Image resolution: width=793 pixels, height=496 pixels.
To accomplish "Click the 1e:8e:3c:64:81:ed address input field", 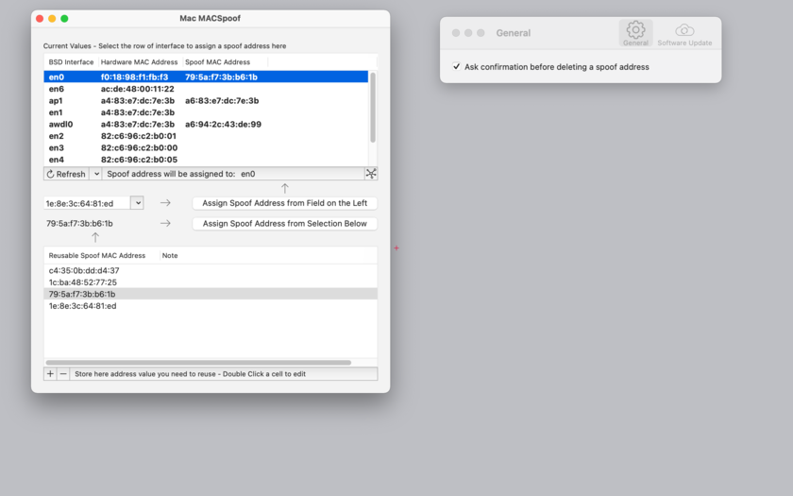I will 87,203.
